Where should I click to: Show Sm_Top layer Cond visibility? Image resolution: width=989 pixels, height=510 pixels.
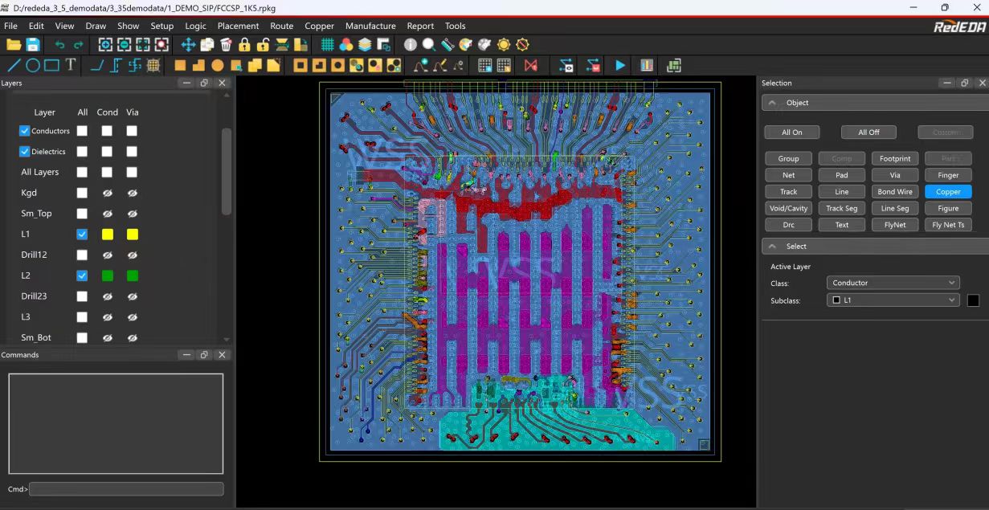(x=107, y=214)
